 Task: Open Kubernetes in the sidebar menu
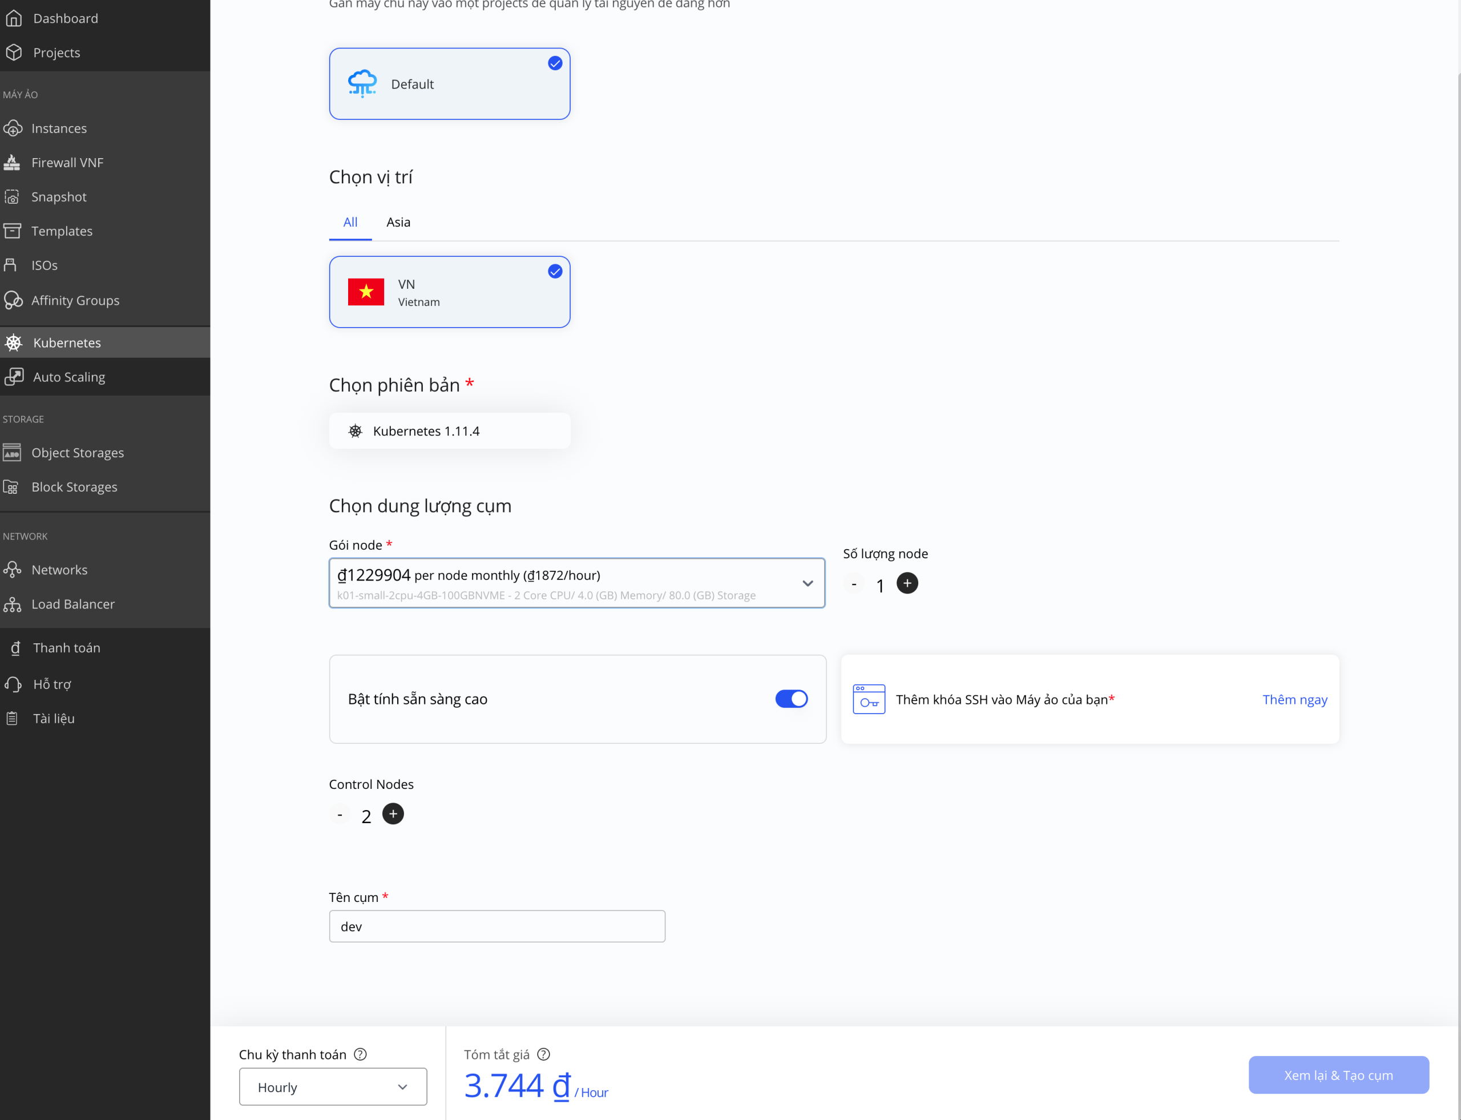67,343
